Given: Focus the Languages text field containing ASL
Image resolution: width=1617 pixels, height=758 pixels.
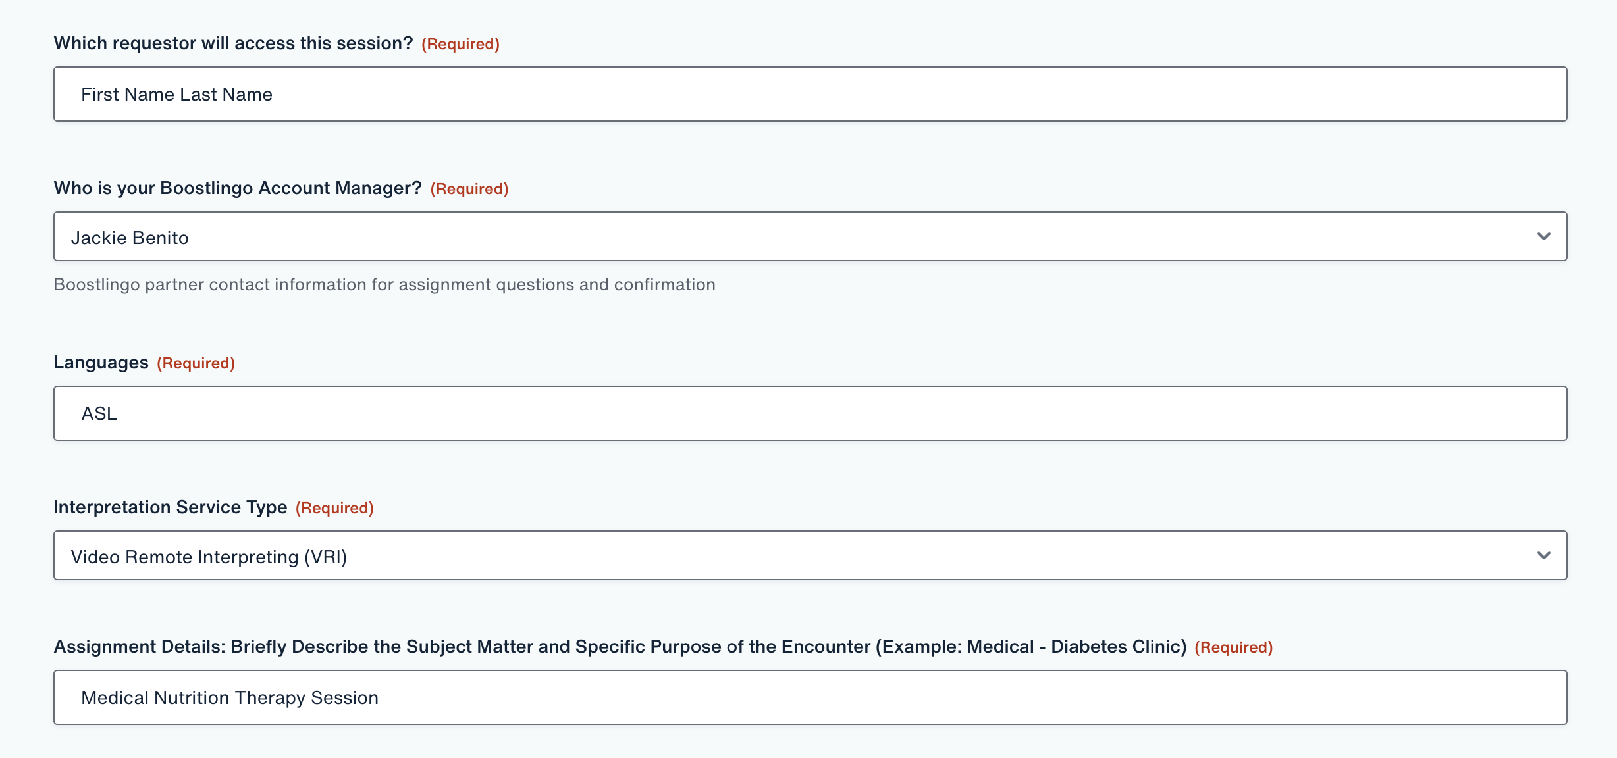Looking at the screenshot, I should click(x=810, y=413).
